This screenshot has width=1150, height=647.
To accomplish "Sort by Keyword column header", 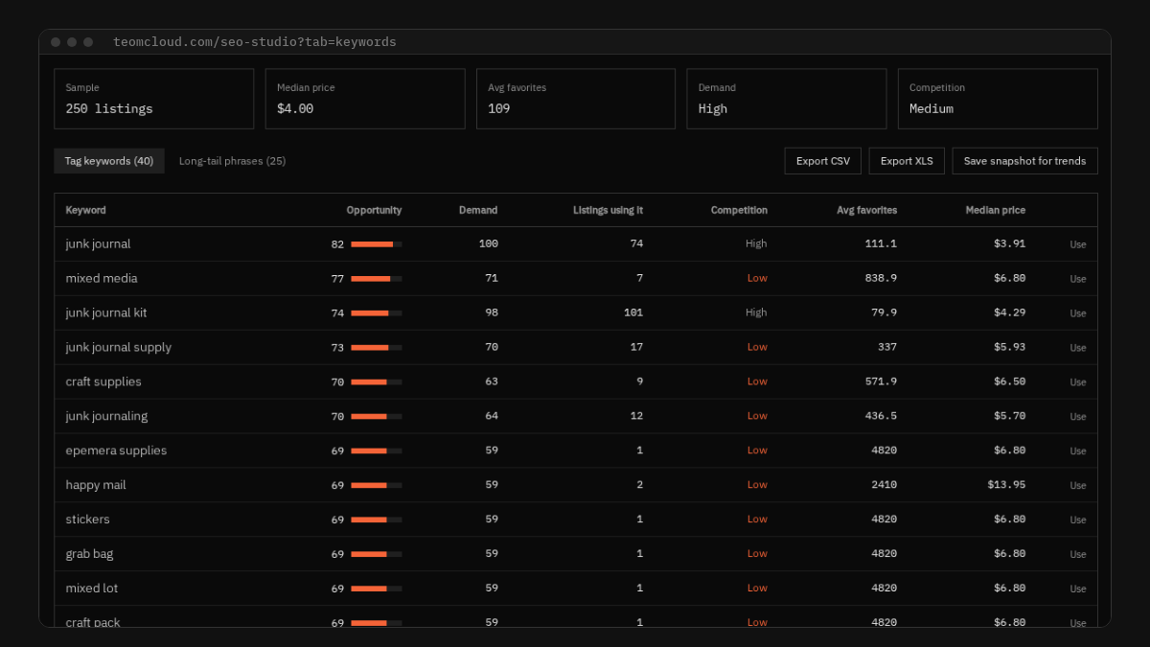I will point(86,210).
